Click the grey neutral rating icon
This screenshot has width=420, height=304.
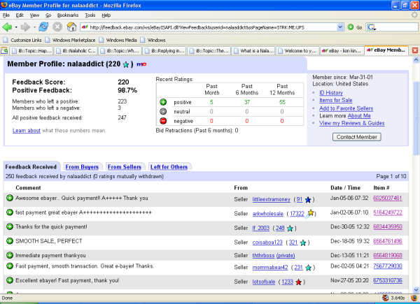tap(163, 112)
